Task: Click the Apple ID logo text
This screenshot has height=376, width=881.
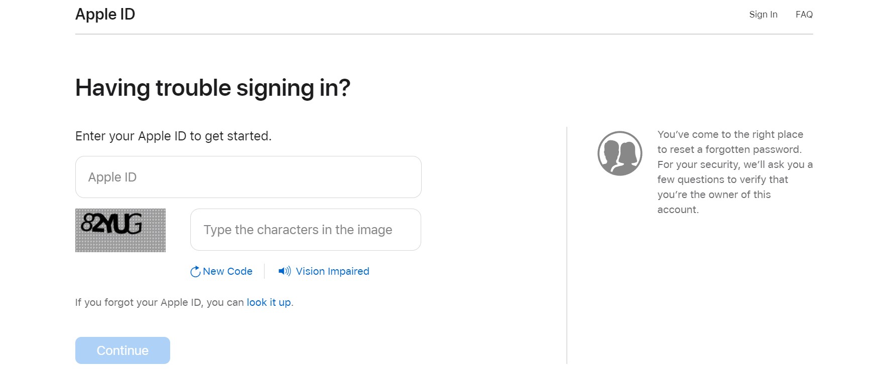Action: pyautogui.click(x=104, y=14)
